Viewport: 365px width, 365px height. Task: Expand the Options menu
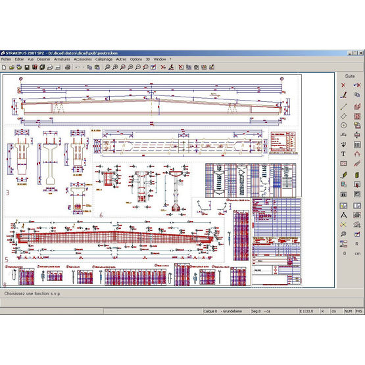pyautogui.click(x=136, y=59)
